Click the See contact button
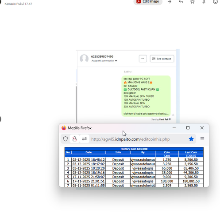Image resolution: width=220 pixels, height=222 pixels. coord(162,59)
